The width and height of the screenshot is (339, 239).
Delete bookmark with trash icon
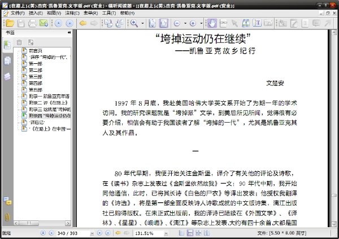click(19, 42)
